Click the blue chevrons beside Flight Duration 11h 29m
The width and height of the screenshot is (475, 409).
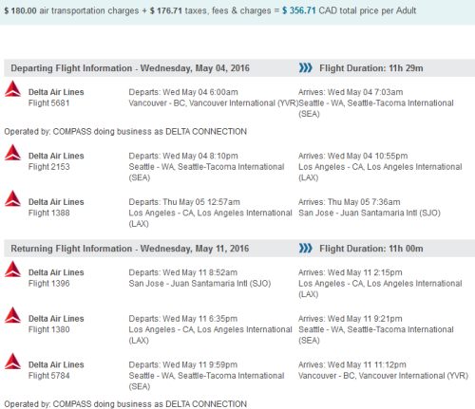pyautogui.click(x=306, y=67)
